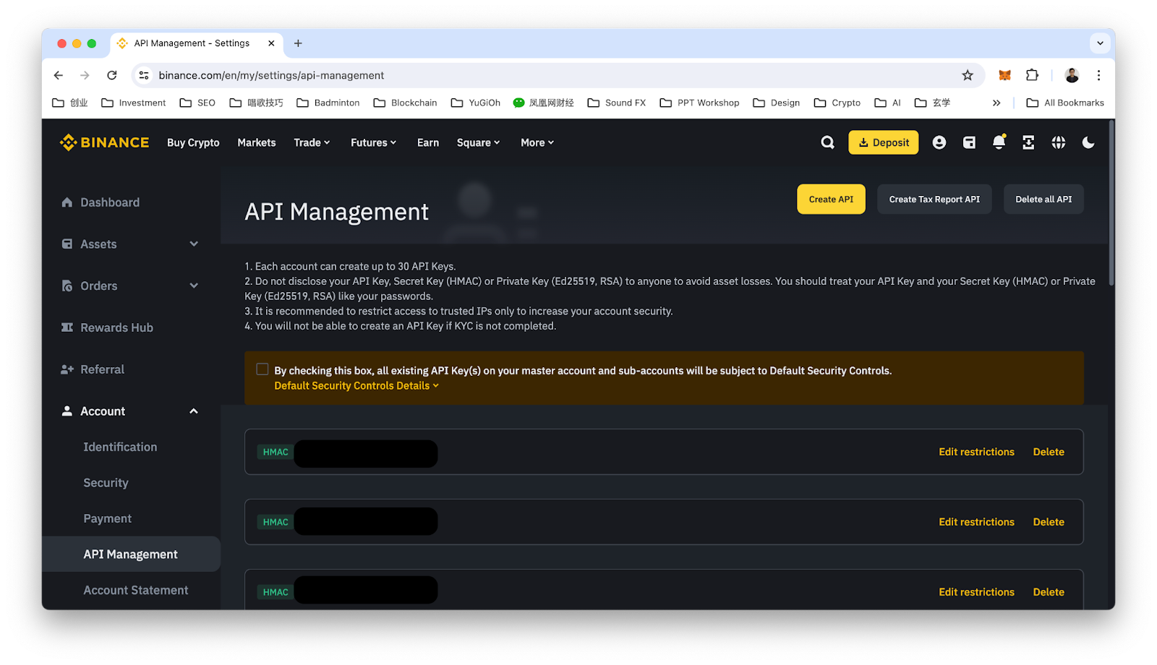Open Chrome profile avatar
1157x665 pixels.
[x=1072, y=75]
